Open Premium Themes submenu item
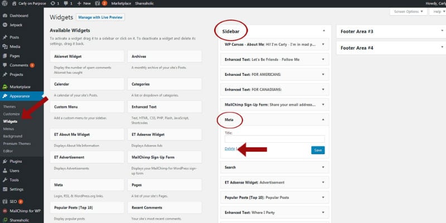Viewport: 446px width, 223px height. 17,144
